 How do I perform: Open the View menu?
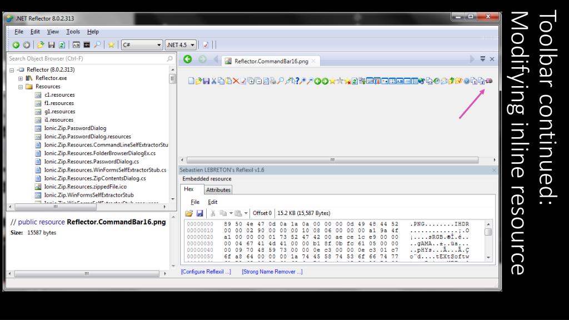(x=53, y=32)
